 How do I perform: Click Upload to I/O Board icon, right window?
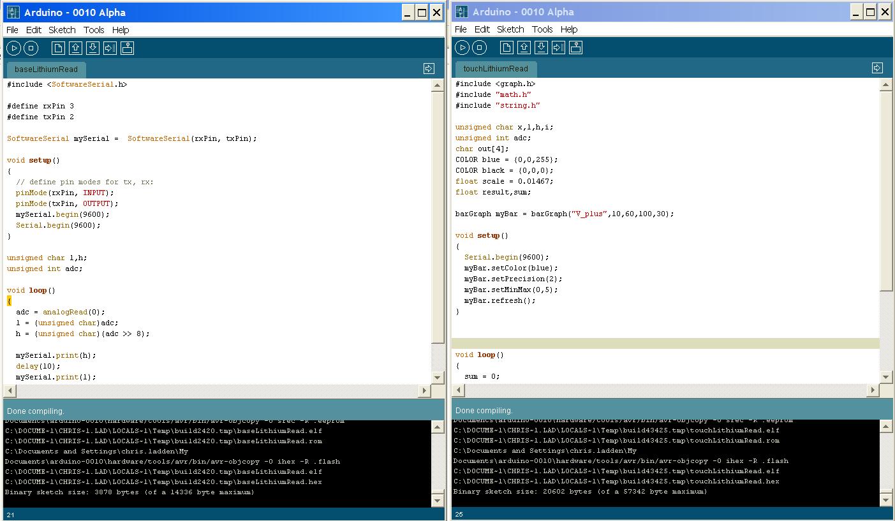(x=558, y=47)
